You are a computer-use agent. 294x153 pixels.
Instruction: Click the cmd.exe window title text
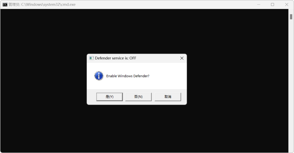click(42, 5)
